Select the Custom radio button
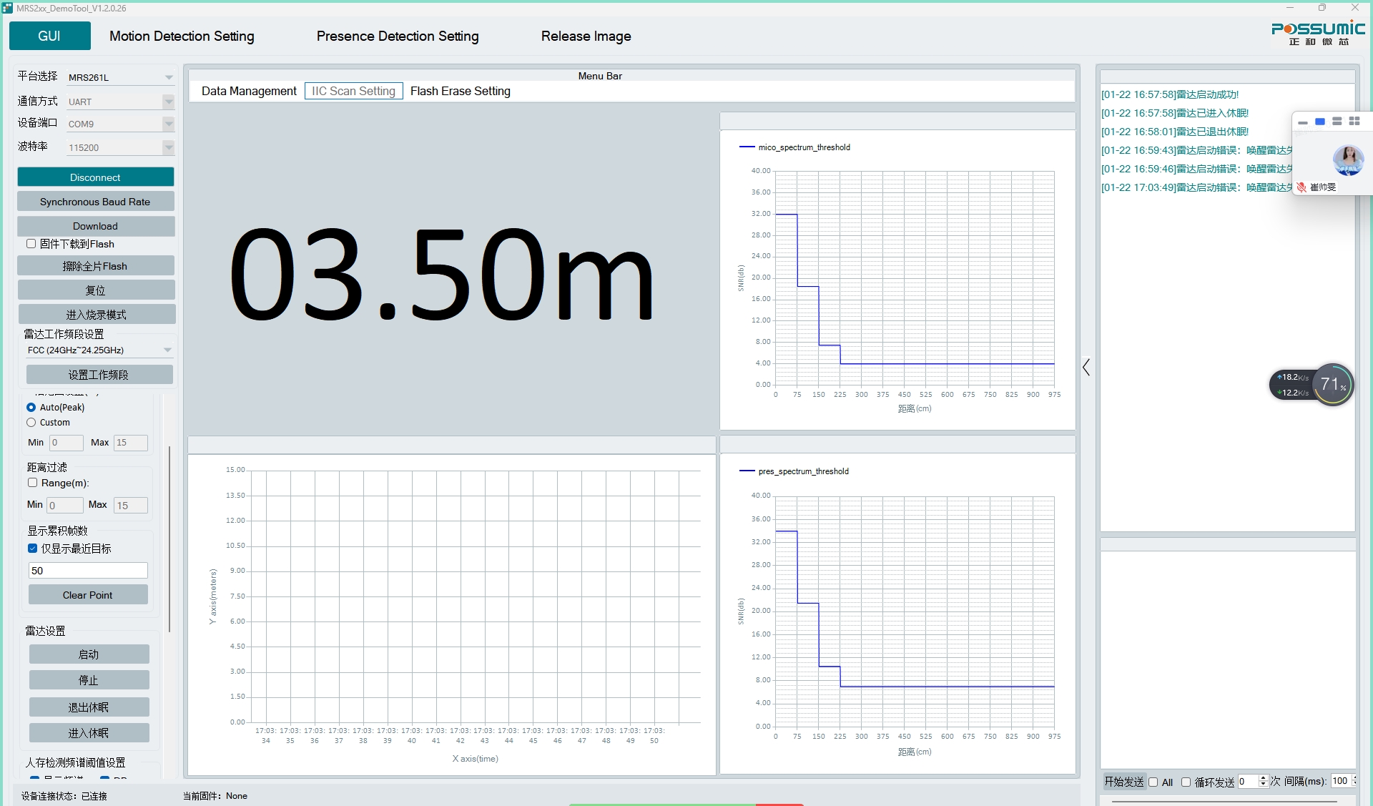This screenshot has height=806, width=1373. coord(31,423)
